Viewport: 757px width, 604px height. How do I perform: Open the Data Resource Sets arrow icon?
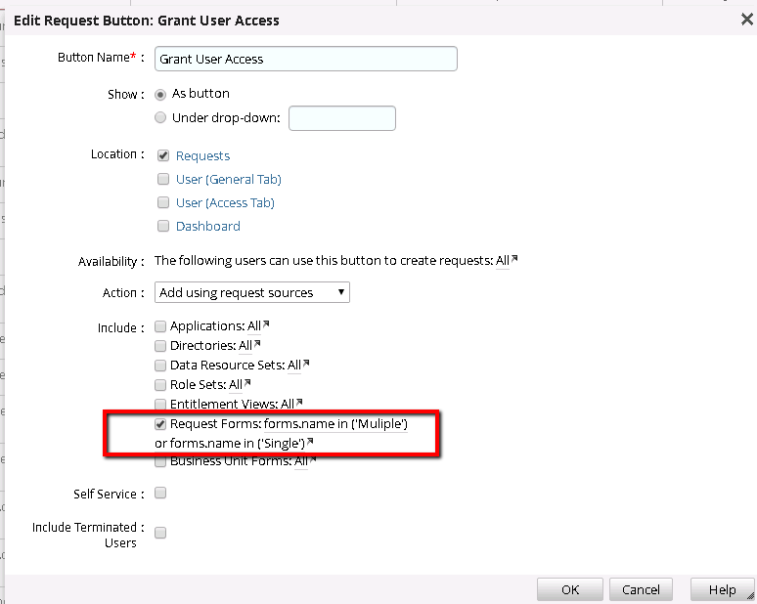tap(306, 364)
